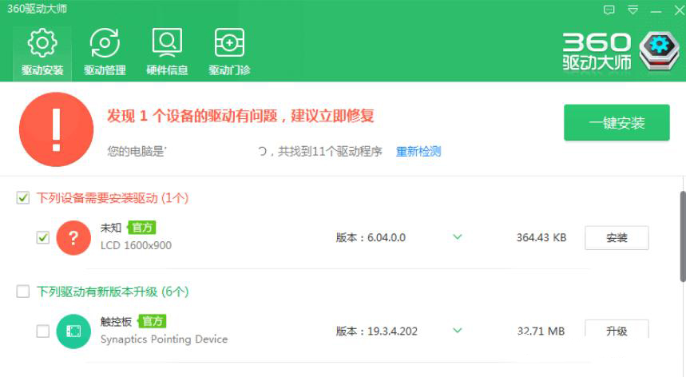This screenshot has width=686, height=377.
Task: Click the text 版本：6.04.0.0
Action: [371, 238]
